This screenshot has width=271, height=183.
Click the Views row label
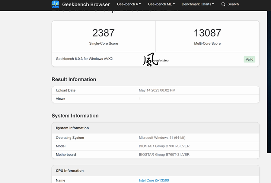pyautogui.click(x=60, y=99)
